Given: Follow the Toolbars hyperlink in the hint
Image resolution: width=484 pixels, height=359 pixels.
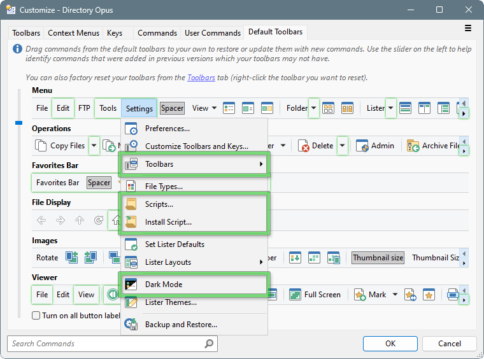Looking at the screenshot, I should tap(201, 78).
